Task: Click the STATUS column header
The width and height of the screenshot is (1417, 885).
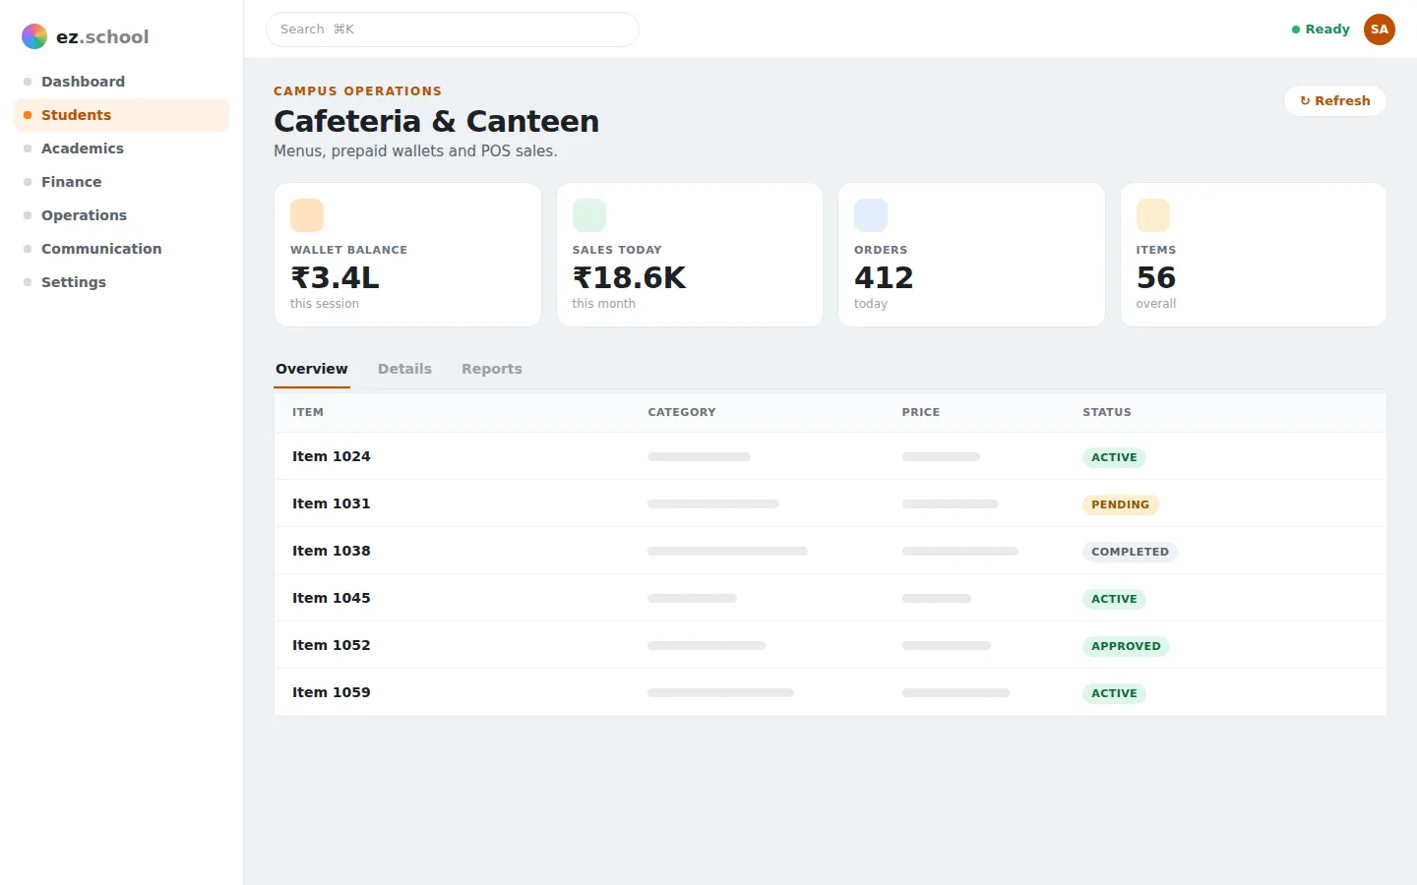Action: tap(1107, 412)
